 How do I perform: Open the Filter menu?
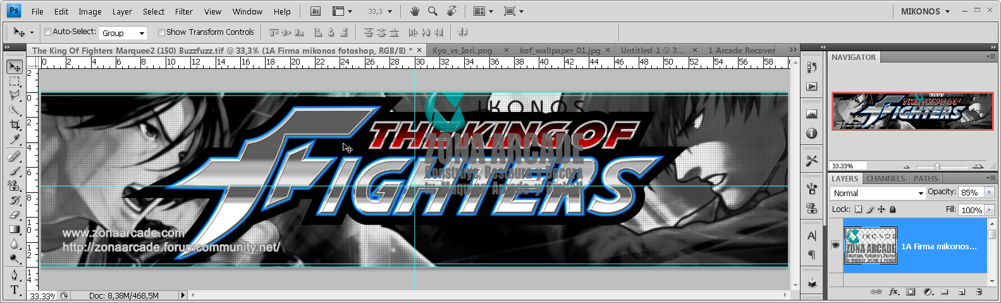point(184,11)
